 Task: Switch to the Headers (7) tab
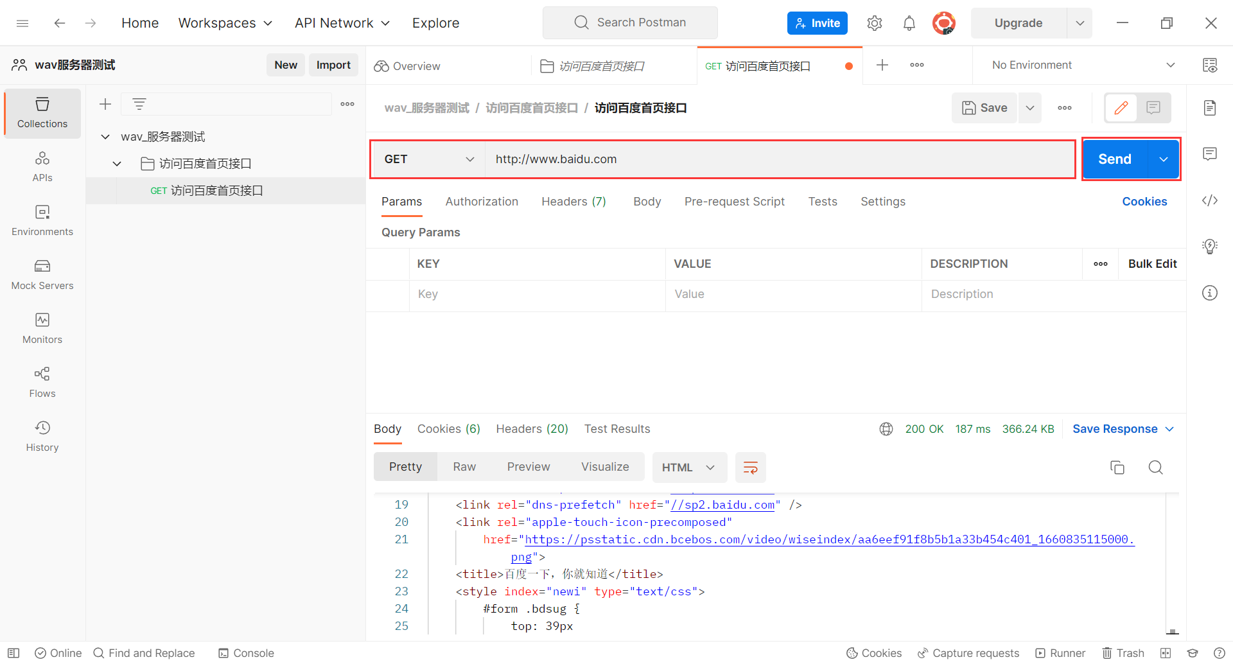(x=573, y=202)
